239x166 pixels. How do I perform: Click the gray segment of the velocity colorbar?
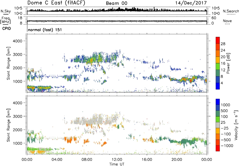218,125
